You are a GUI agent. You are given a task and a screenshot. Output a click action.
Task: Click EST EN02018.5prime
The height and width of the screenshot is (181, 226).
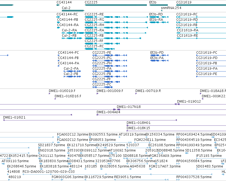pos(52,151)
